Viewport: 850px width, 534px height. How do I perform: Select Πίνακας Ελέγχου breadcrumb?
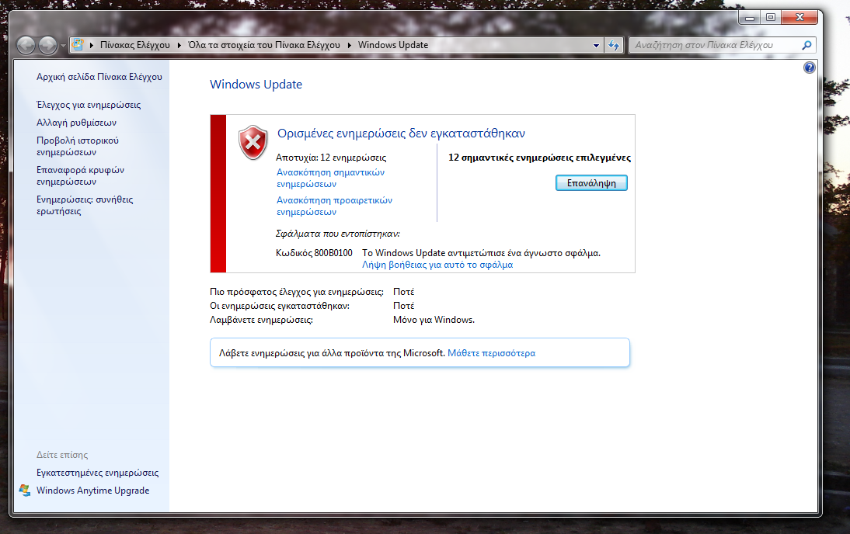click(135, 45)
